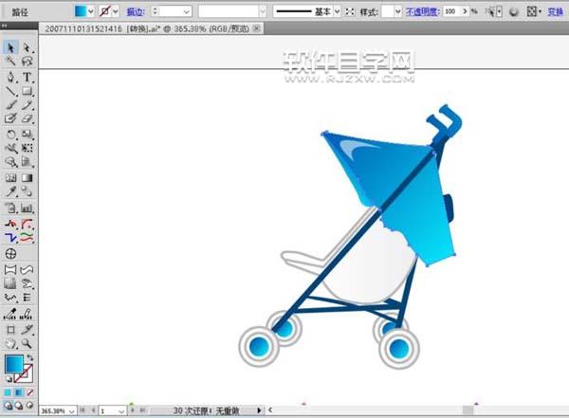Click the stroke weight stepper arrows
The width and height of the screenshot is (569, 418).
coord(155,11)
